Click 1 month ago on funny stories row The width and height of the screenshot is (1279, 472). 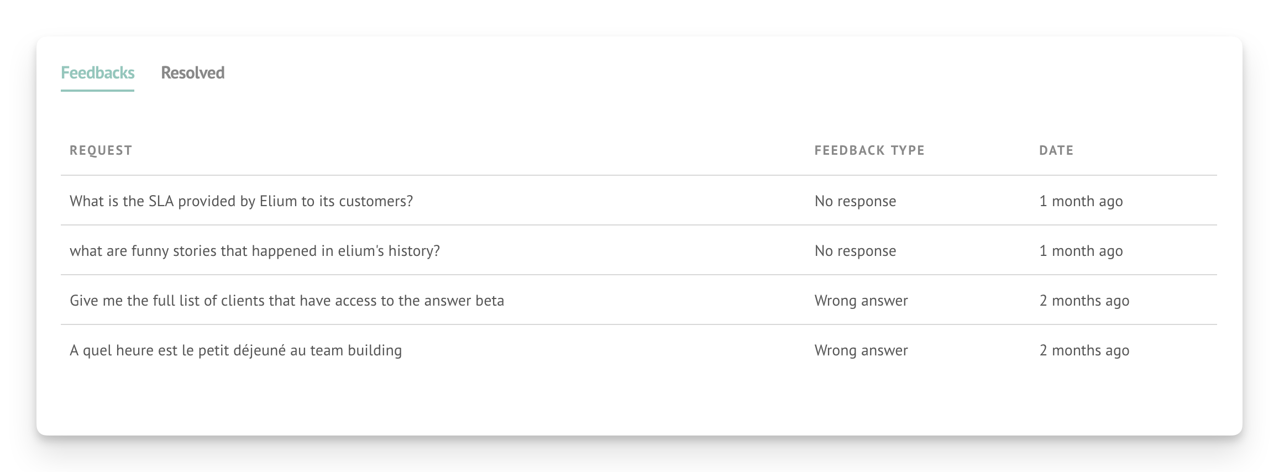tap(1081, 251)
